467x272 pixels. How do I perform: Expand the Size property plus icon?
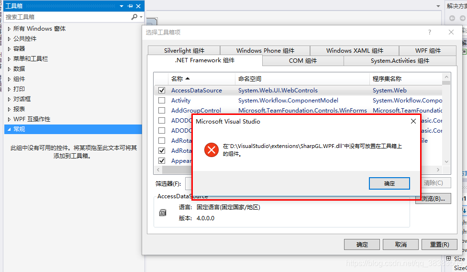[x=448, y=258]
